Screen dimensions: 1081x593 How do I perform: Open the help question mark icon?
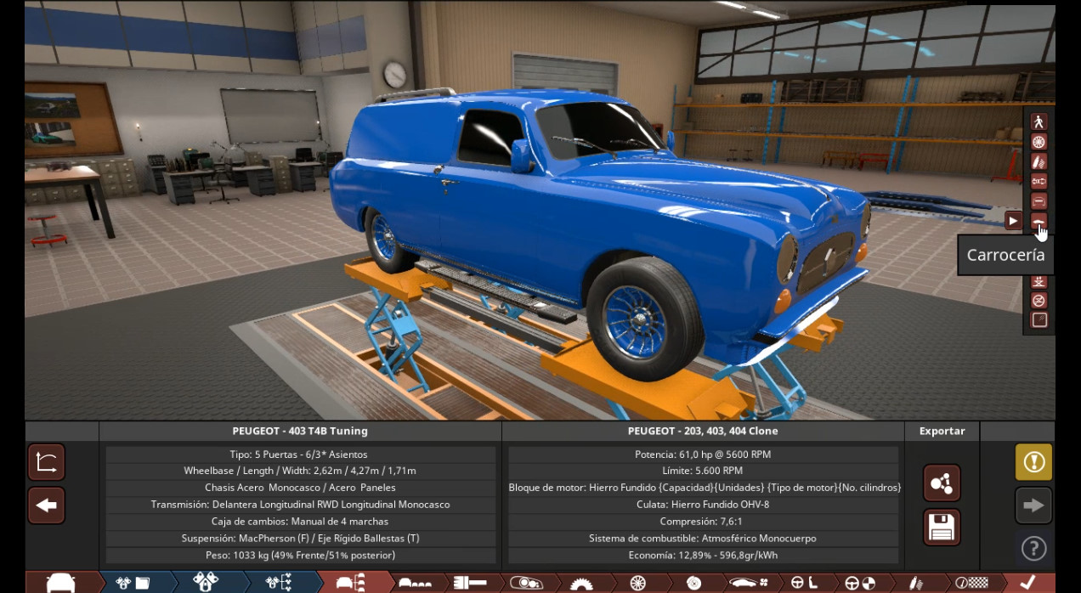coord(1033,548)
